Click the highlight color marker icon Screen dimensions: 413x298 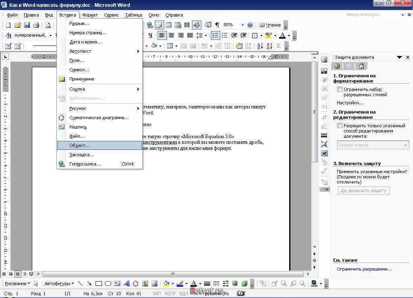268,35
